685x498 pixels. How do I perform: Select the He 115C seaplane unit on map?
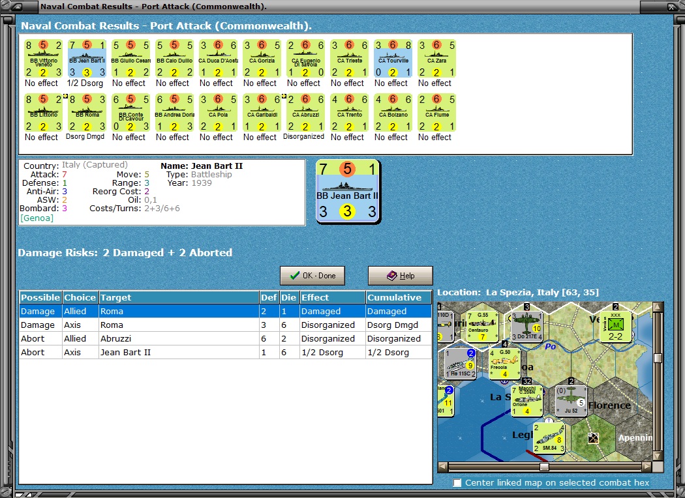point(460,364)
